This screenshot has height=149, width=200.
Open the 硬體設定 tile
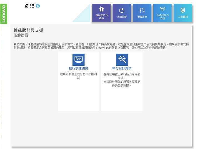pyautogui.click(x=142, y=13)
